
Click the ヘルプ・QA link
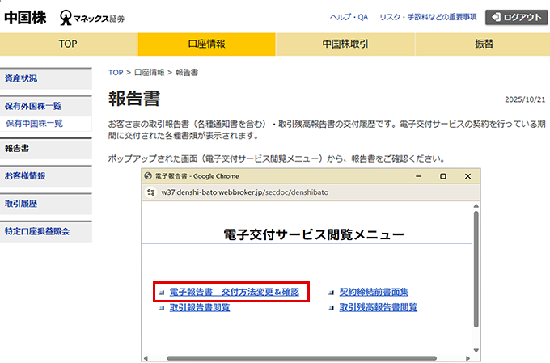tap(349, 17)
